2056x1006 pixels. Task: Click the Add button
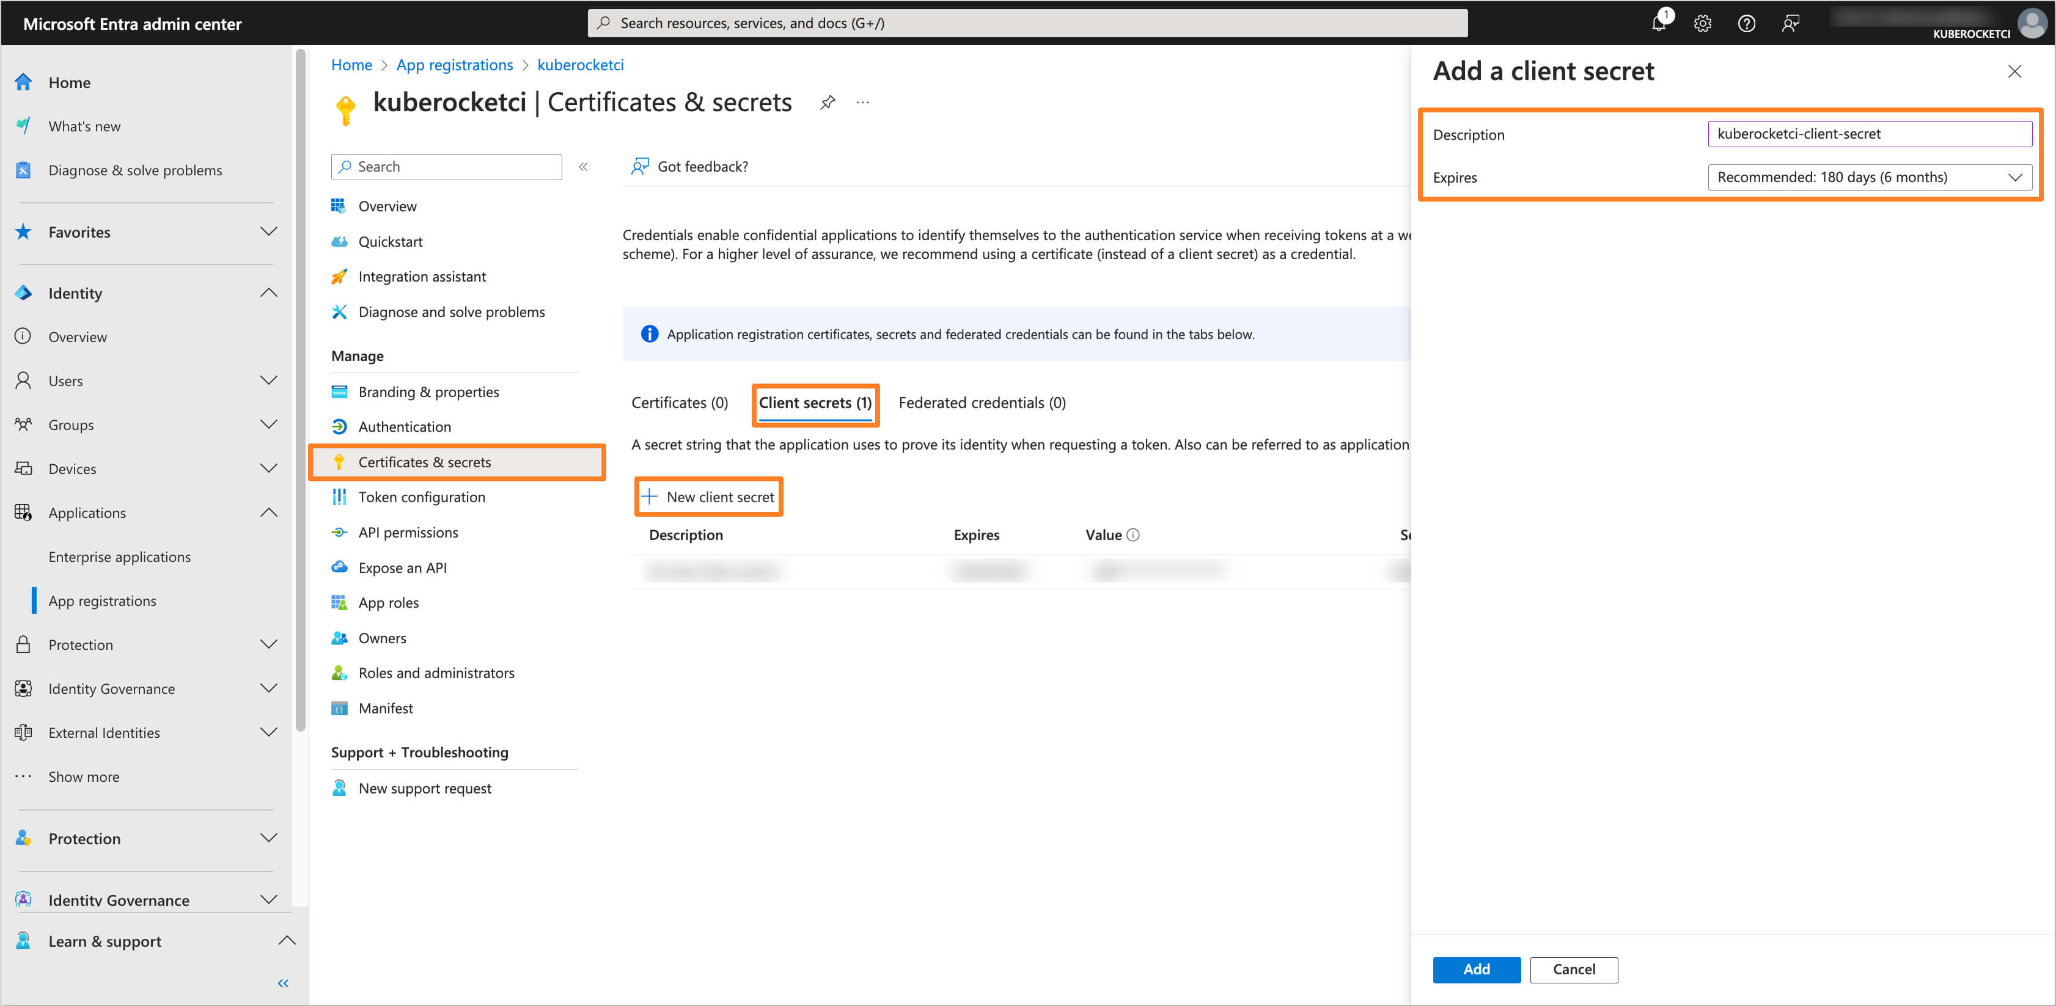pyautogui.click(x=1476, y=969)
